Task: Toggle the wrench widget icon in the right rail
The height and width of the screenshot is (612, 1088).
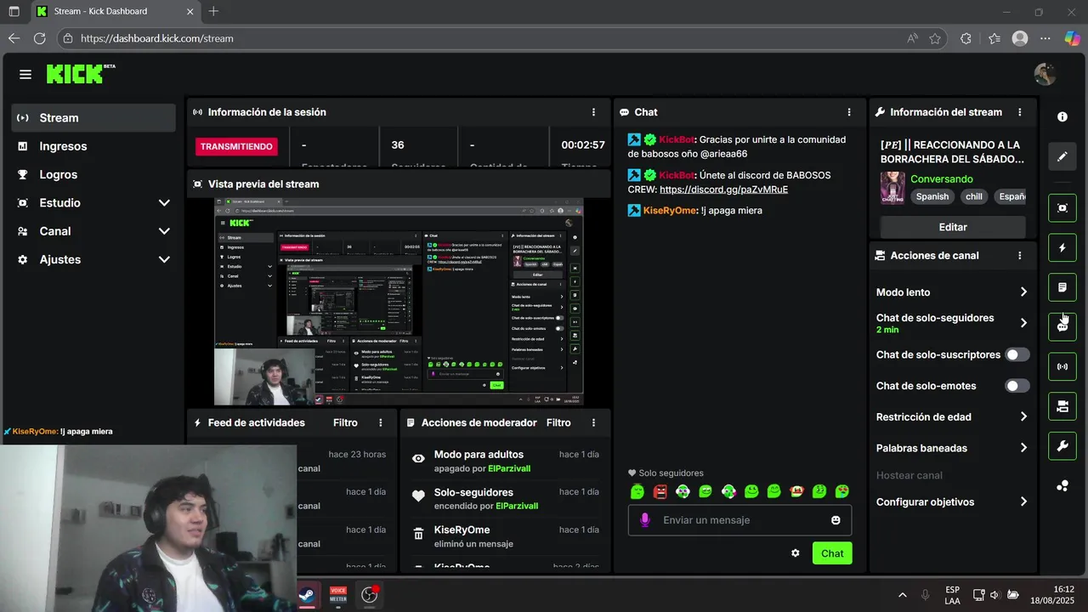Action: (x=1062, y=445)
